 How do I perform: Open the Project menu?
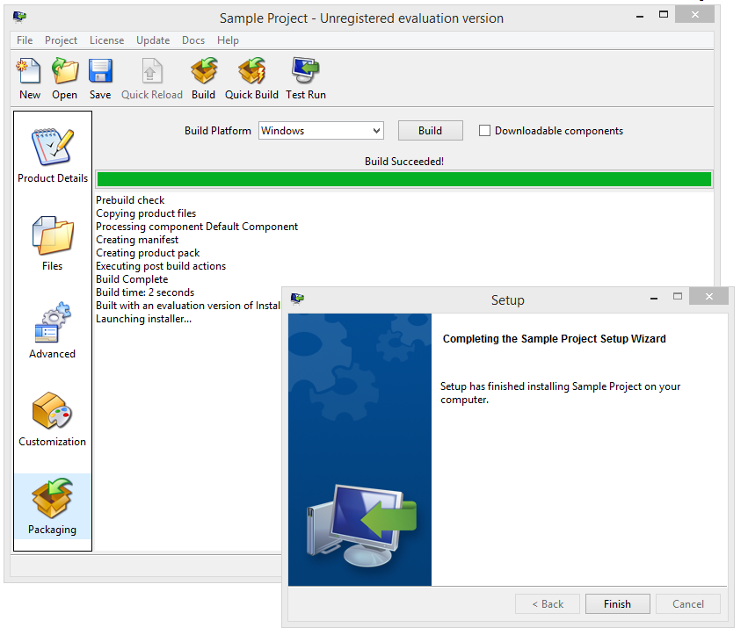click(61, 40)
